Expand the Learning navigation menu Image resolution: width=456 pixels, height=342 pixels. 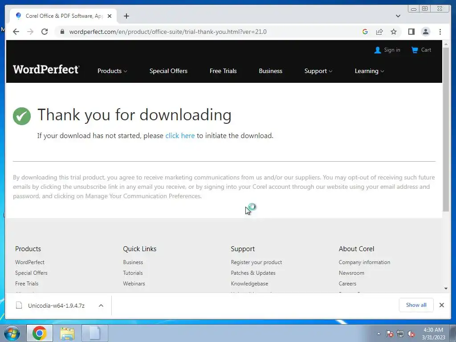coord(369,71)
